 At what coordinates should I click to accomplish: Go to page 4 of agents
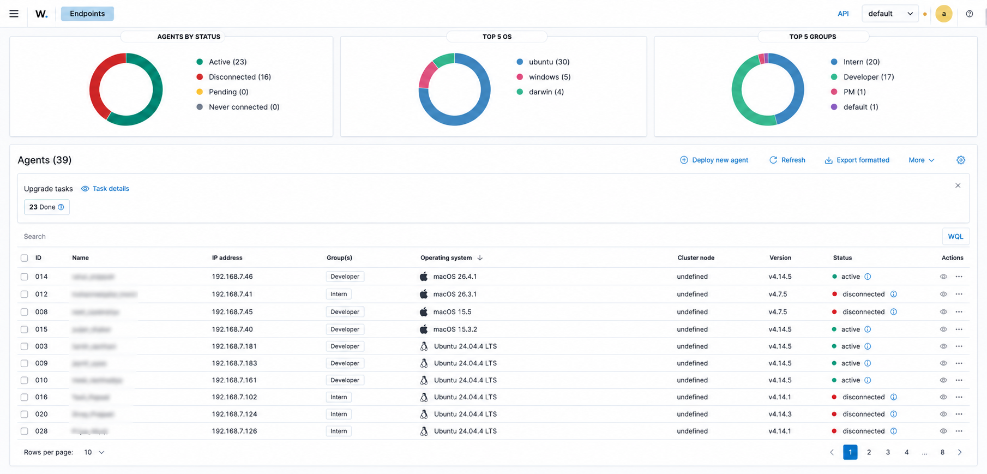tap(906, 452)
